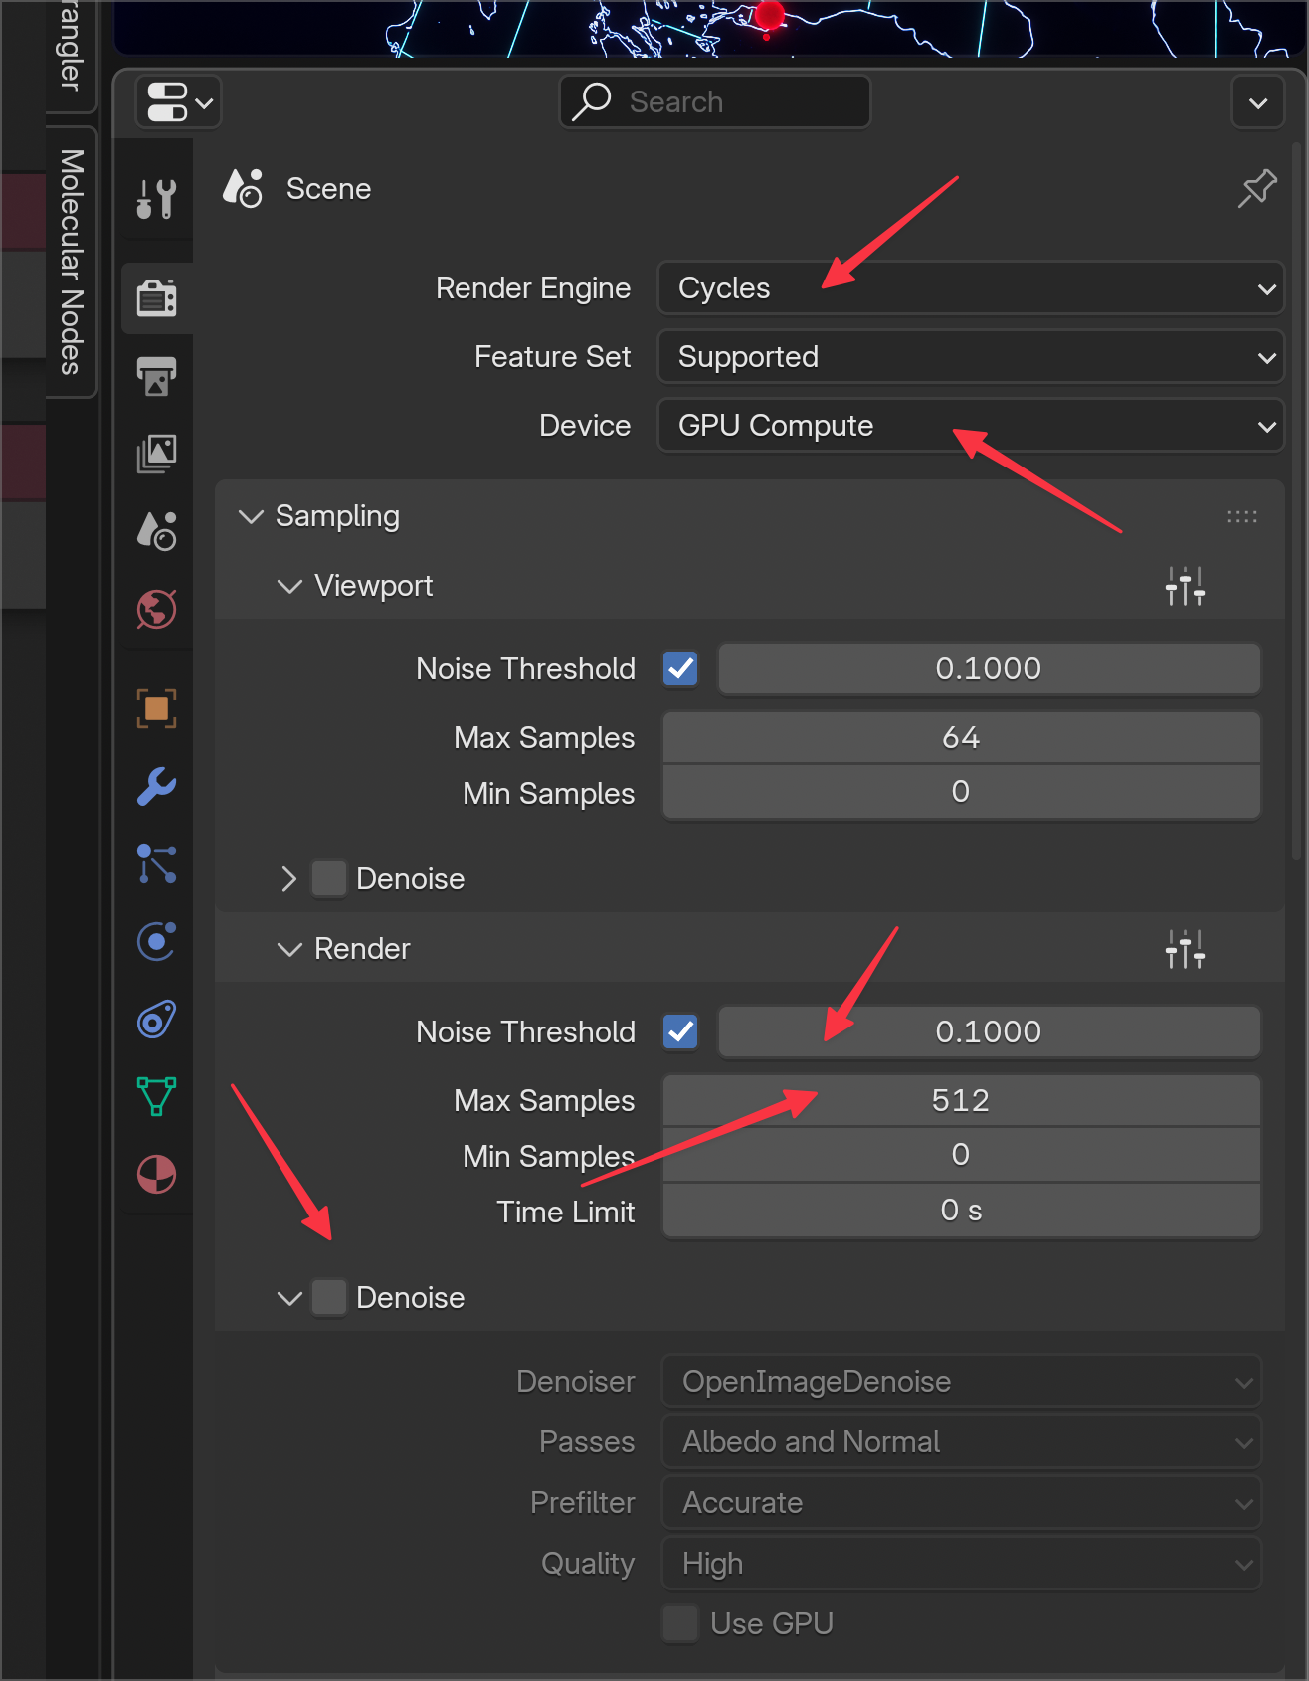Disable Render Noise Threshold checkbox
The width and height of the screenshot is (1309, 1681).
pyautogui.click(x=681, y=1031)
